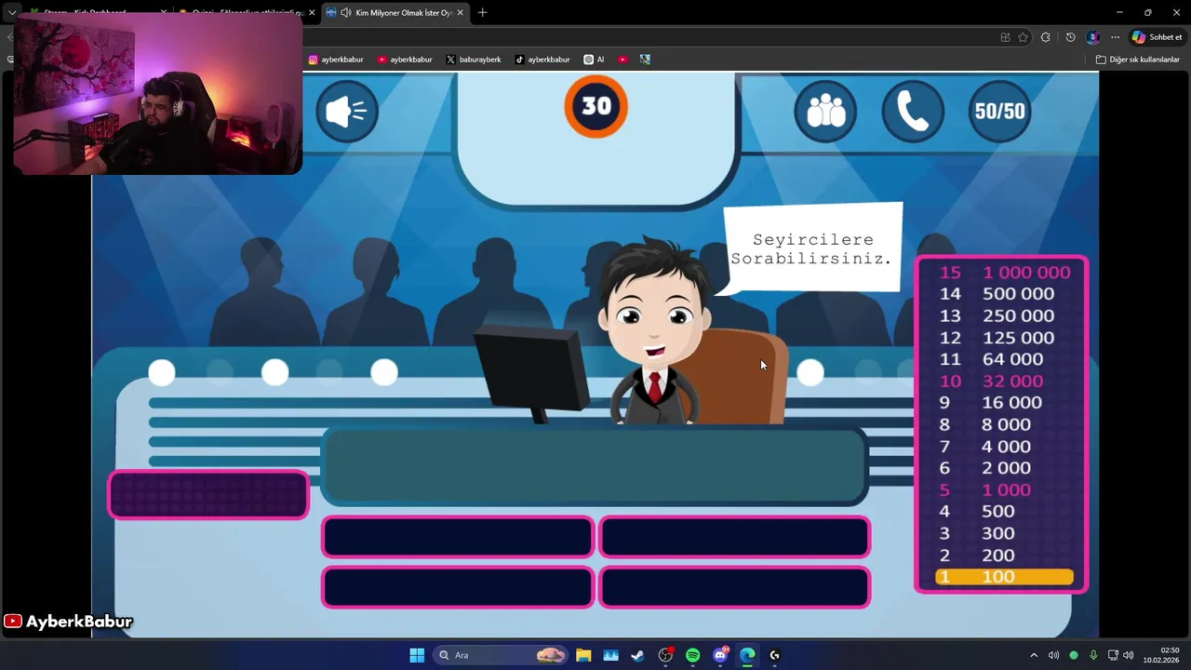Click the empty question text panel
Viewport: 1191px width, 670px height.
point(595,467)
